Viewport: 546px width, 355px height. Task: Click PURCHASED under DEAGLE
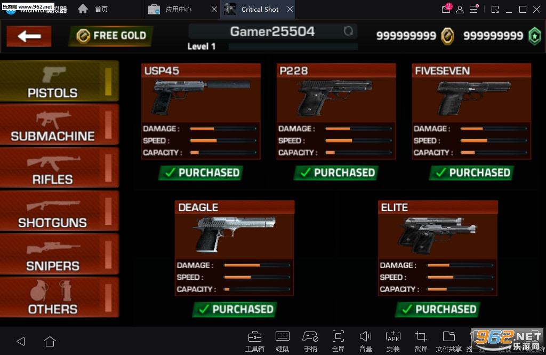click(x=235, y=309)
